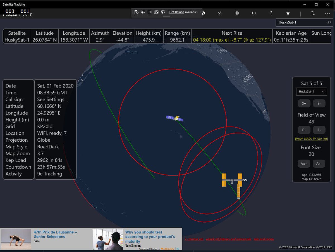Open the live visual tree debug icon
335x252 pixels.
tap(136, 12)
